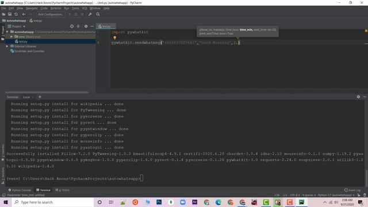Open Settings wrench icon in toolbar
The image size is (368, 207).
pos(90,14)
